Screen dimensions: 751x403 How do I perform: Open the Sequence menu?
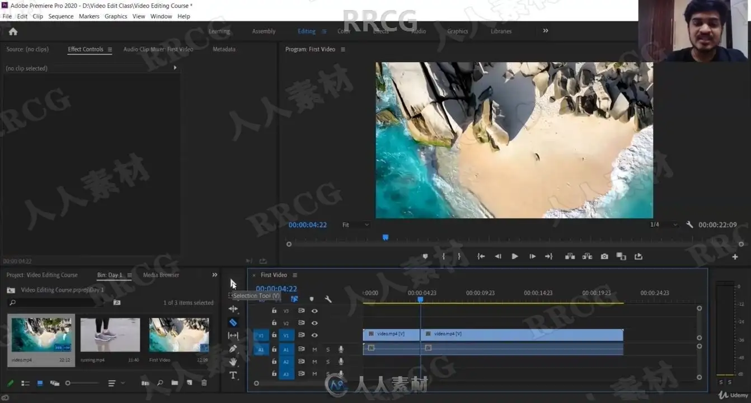coord(60,16)
